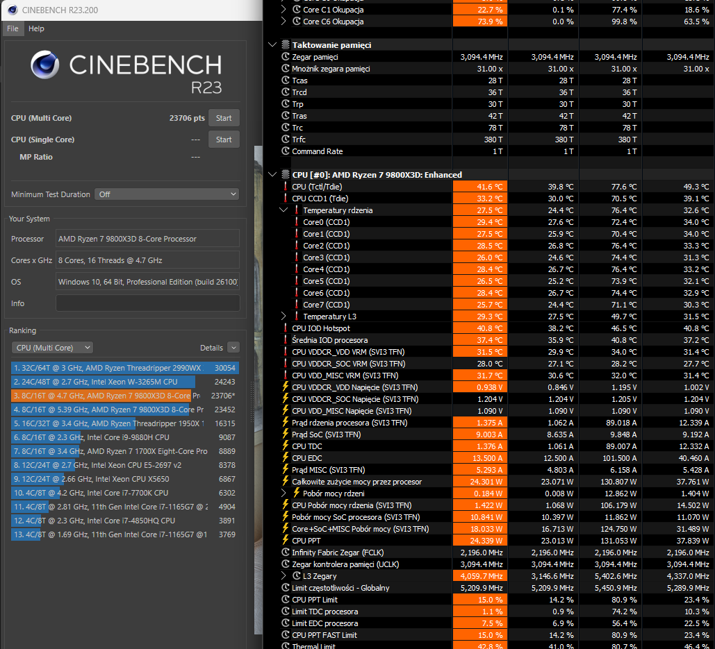Open the Help menu
Viewport: 715px width, 649px height.
coord(36,28)
